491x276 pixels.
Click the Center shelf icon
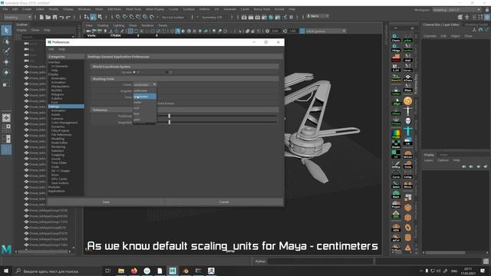click(396, 91)
